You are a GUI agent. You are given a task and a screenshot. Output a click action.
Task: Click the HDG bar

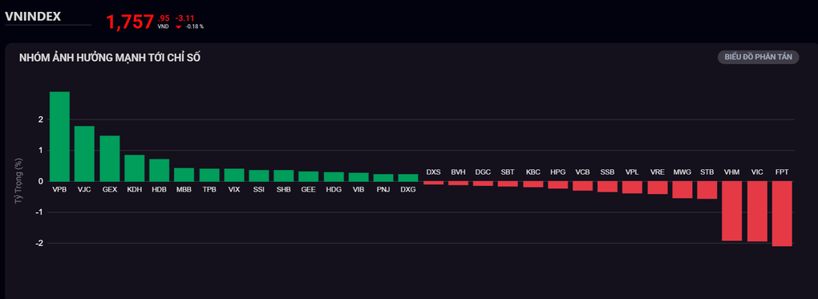334,176
